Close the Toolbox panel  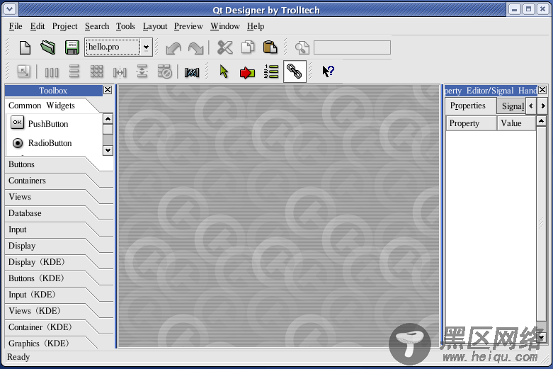(108, 90)
